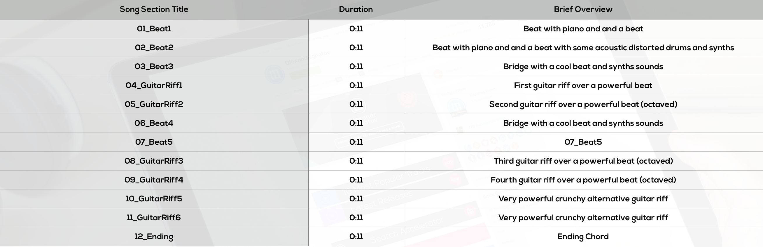Click the Brief Overview column header
Viewport: 763px width, 247px height.
point(583,9)
